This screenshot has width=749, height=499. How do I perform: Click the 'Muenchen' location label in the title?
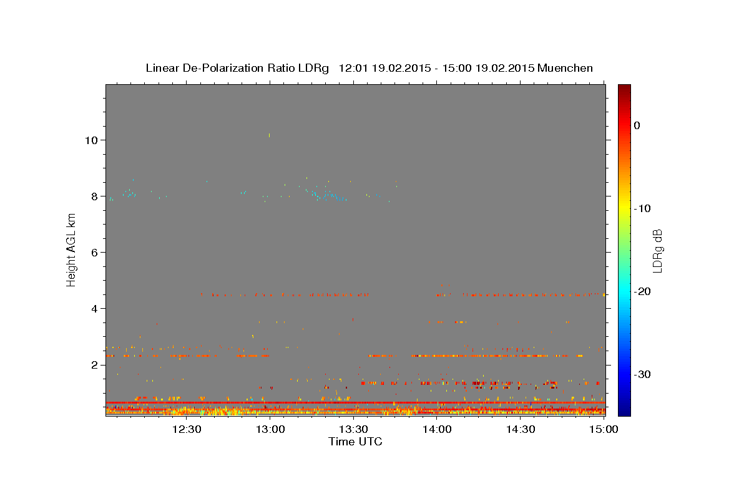click(x=566, y=68)
